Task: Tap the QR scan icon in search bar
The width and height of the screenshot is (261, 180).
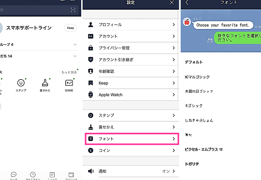Action: 73,10
